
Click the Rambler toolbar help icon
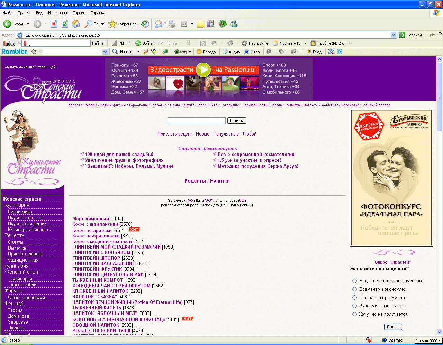[340, 52]
